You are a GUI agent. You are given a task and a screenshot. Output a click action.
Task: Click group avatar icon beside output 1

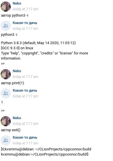click(6, 93)
